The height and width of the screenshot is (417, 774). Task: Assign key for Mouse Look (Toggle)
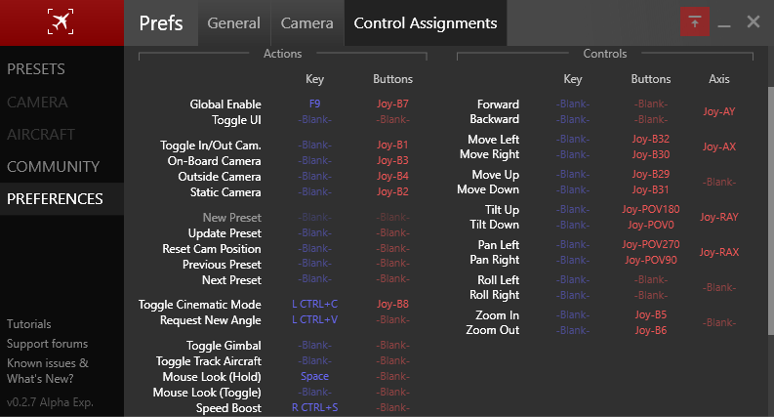[315, 392]
